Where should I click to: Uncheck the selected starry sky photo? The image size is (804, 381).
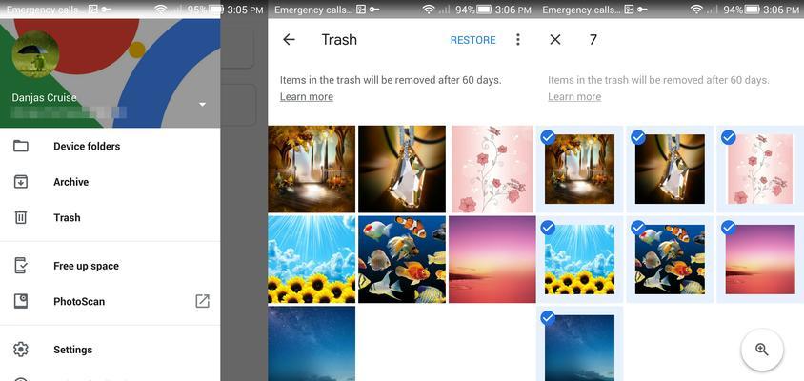[x=548, y=318]
